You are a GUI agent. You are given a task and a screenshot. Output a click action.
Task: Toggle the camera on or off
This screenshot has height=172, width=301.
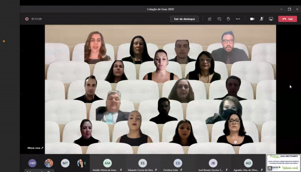click(252, 19)
